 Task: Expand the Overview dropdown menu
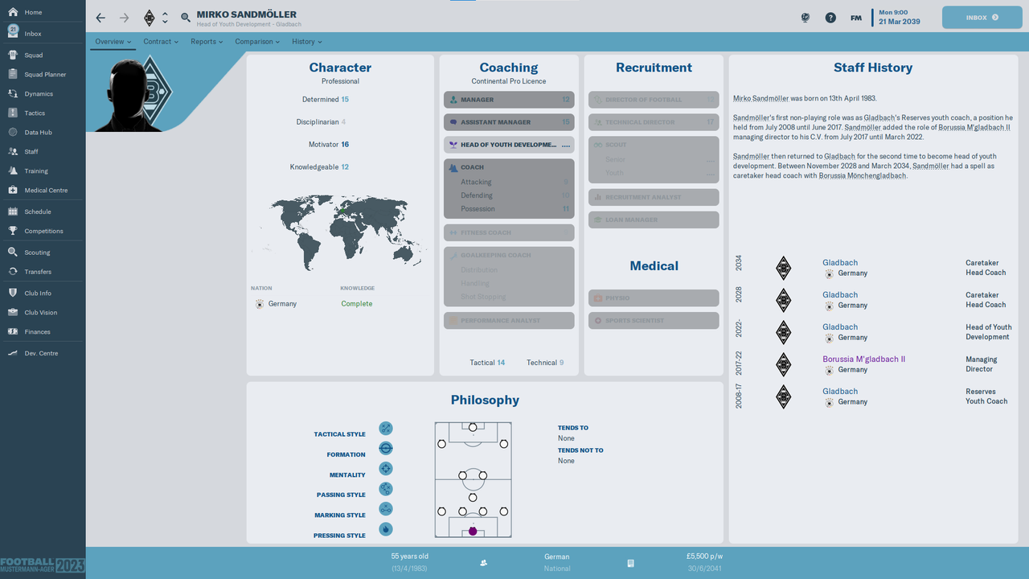[x=113, y=42]
